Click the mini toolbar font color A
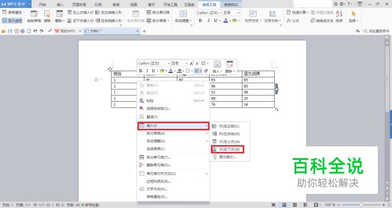Image resolution: width=392 pixels, height=208 pixels. pyautogui.click(x=171, y=71)
